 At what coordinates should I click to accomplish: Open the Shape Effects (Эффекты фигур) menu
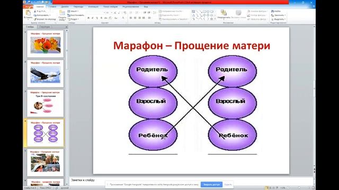[x=257, y=19]
